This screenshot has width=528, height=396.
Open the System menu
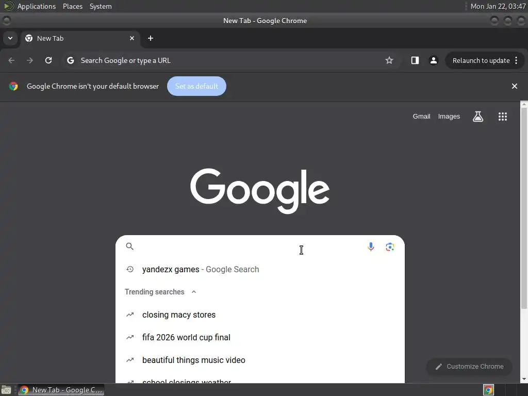pos(101,6)
